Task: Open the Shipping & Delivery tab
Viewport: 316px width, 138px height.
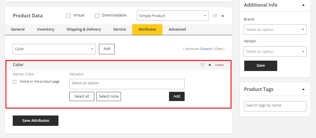Action: [84, 29]
